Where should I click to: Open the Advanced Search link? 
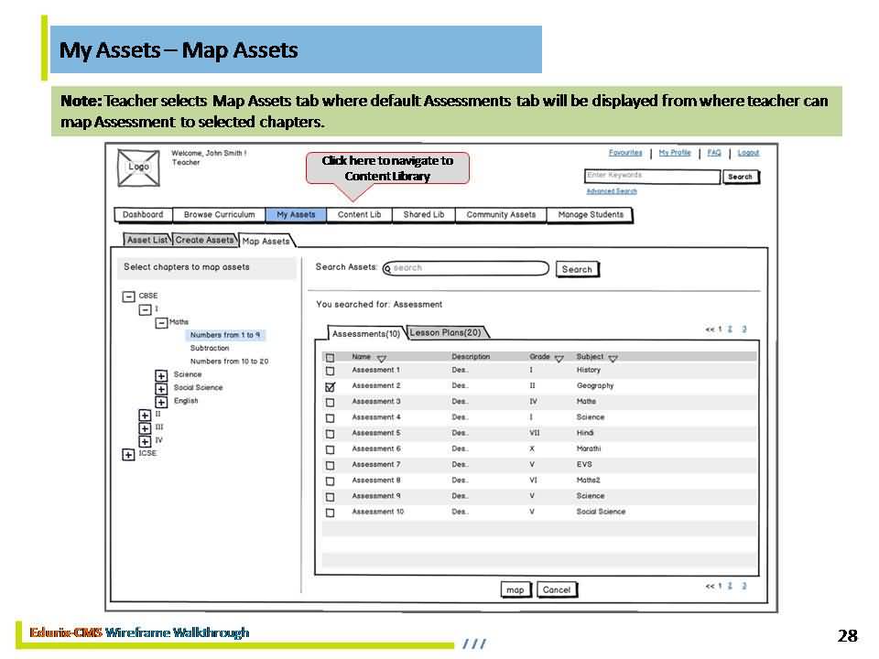pyautogui.click(x=611, y=191)
